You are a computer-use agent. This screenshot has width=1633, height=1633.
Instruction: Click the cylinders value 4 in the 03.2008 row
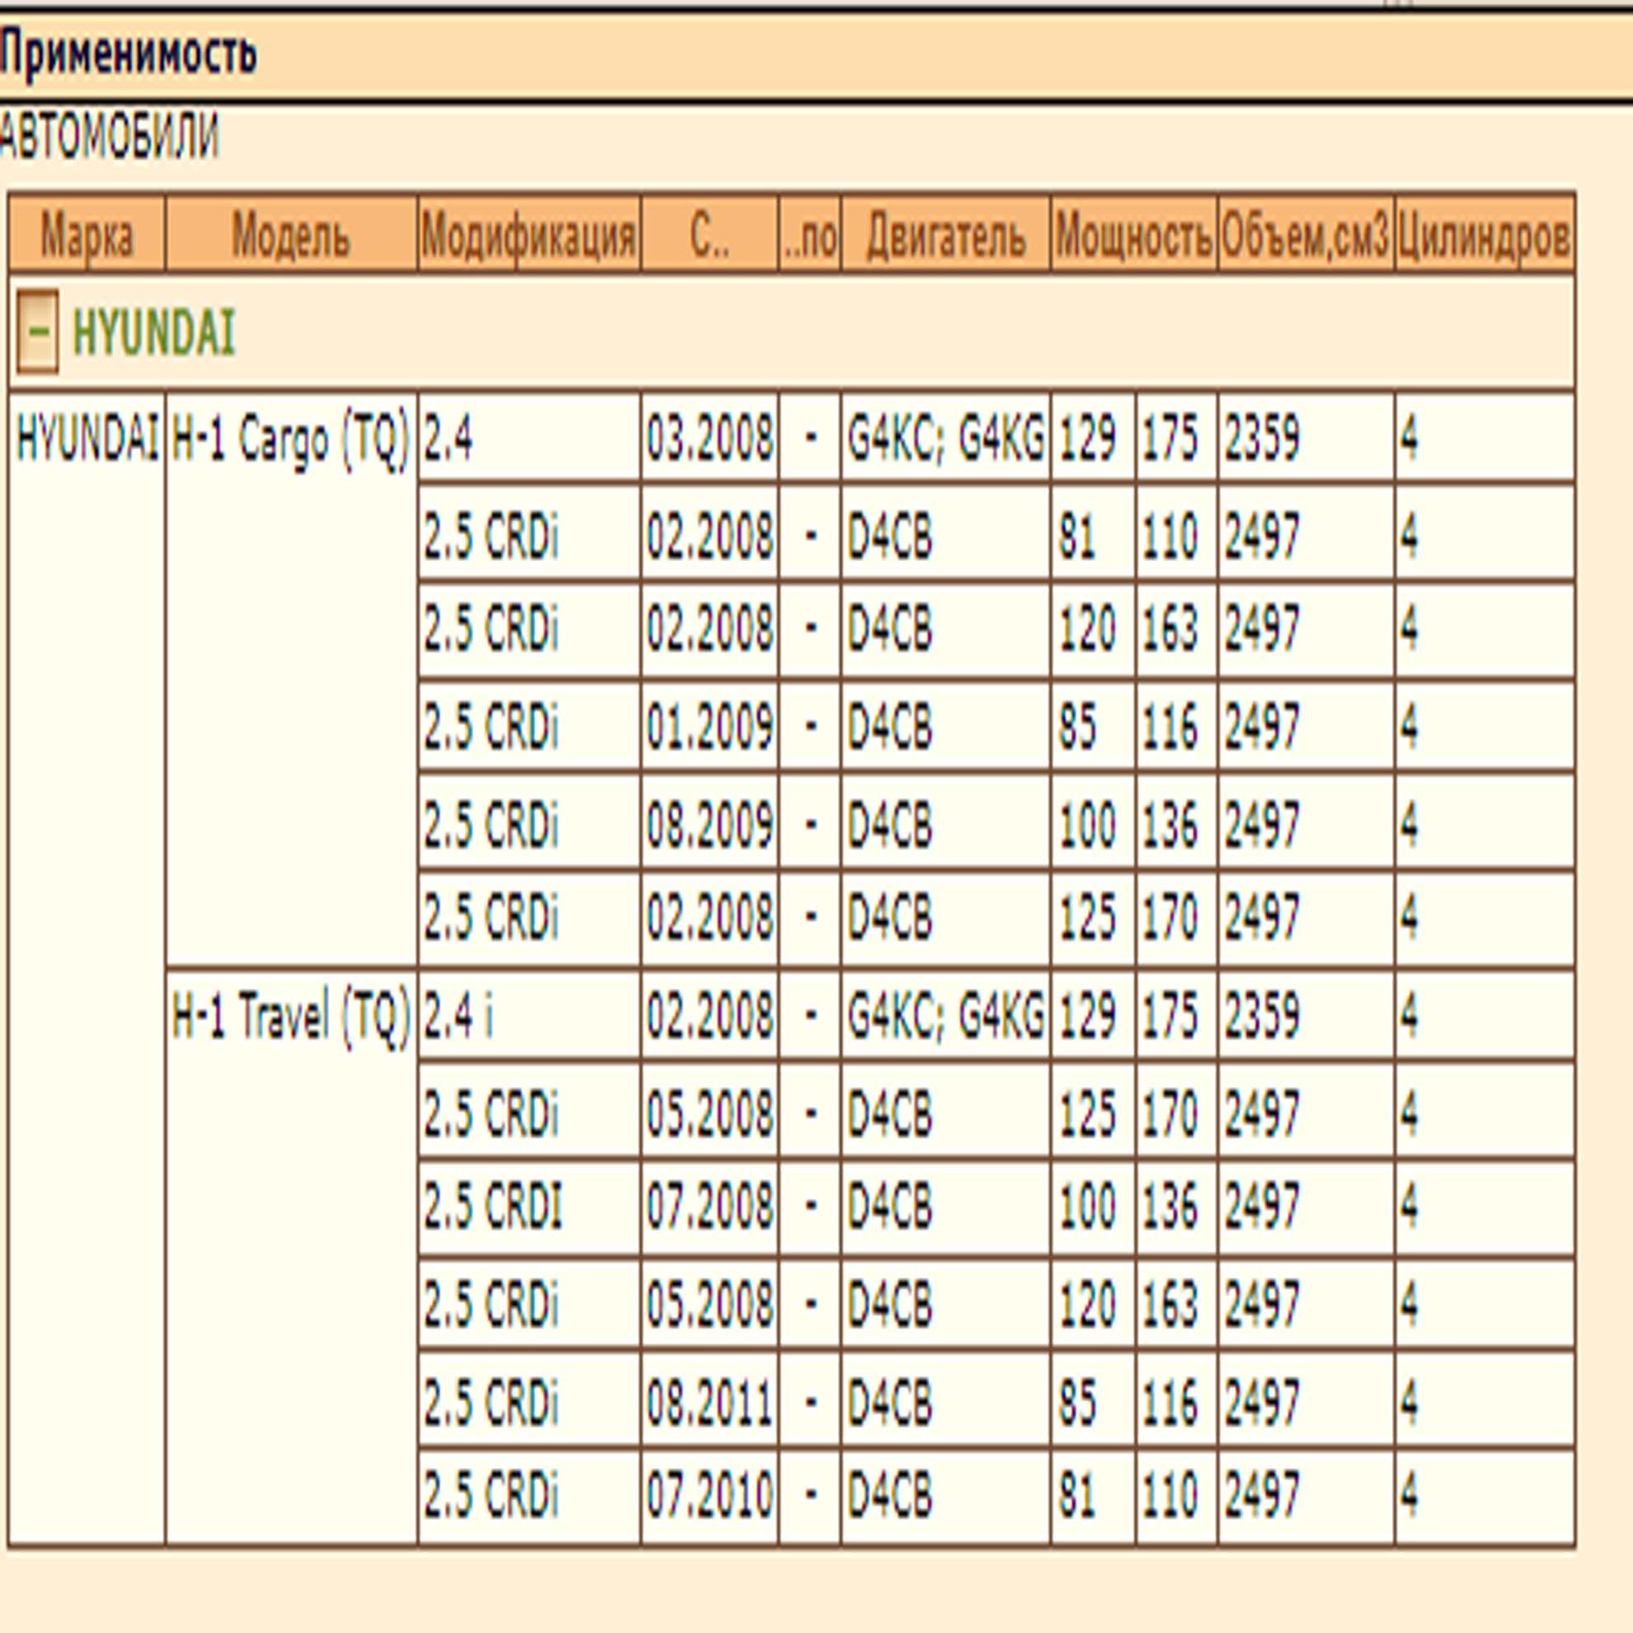coord(1485,438)
